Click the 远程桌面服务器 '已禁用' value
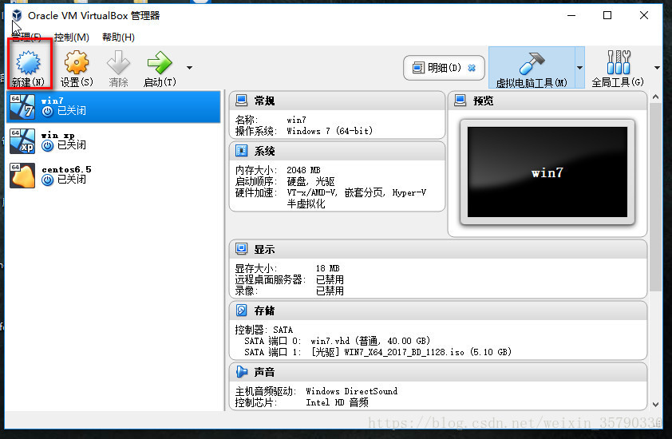 [x=330, y=279]
